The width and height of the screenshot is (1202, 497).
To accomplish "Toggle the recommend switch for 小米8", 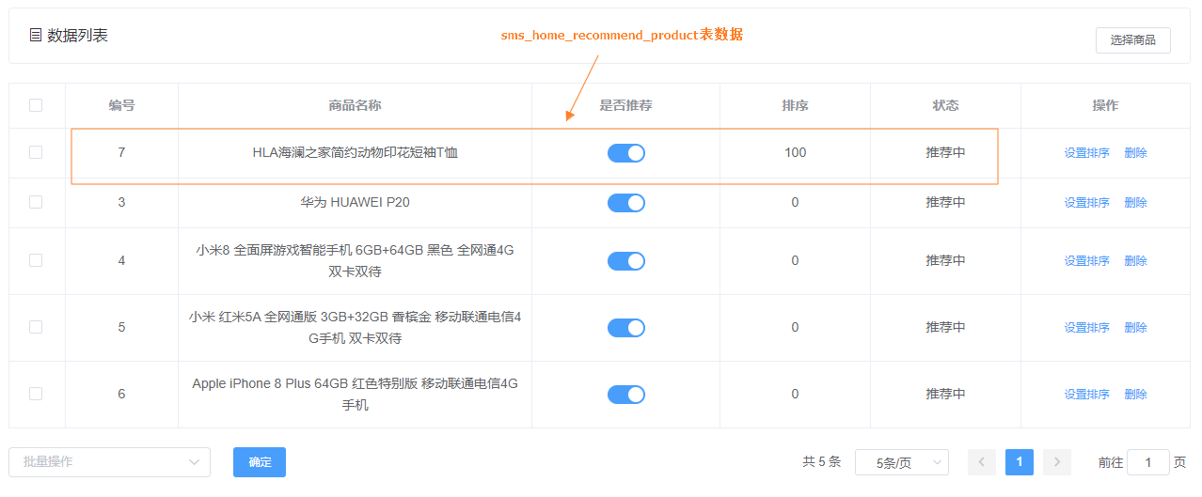I will click(625, 261).
